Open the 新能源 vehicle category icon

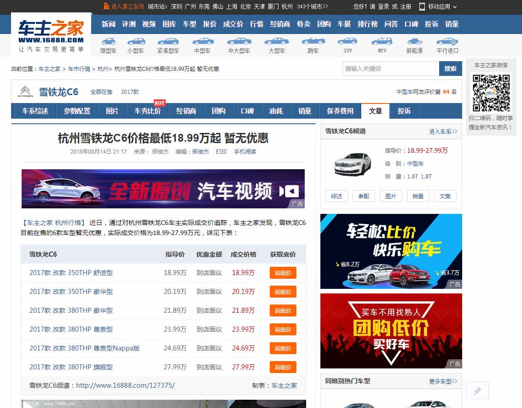click(414, 41)
